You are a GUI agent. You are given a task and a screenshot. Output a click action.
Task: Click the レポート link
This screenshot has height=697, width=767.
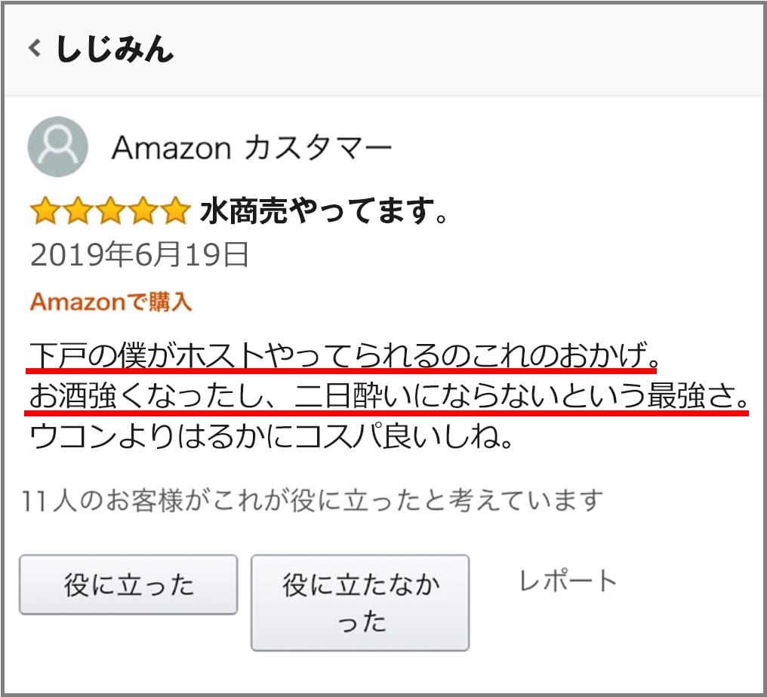(x=568, y=581)
